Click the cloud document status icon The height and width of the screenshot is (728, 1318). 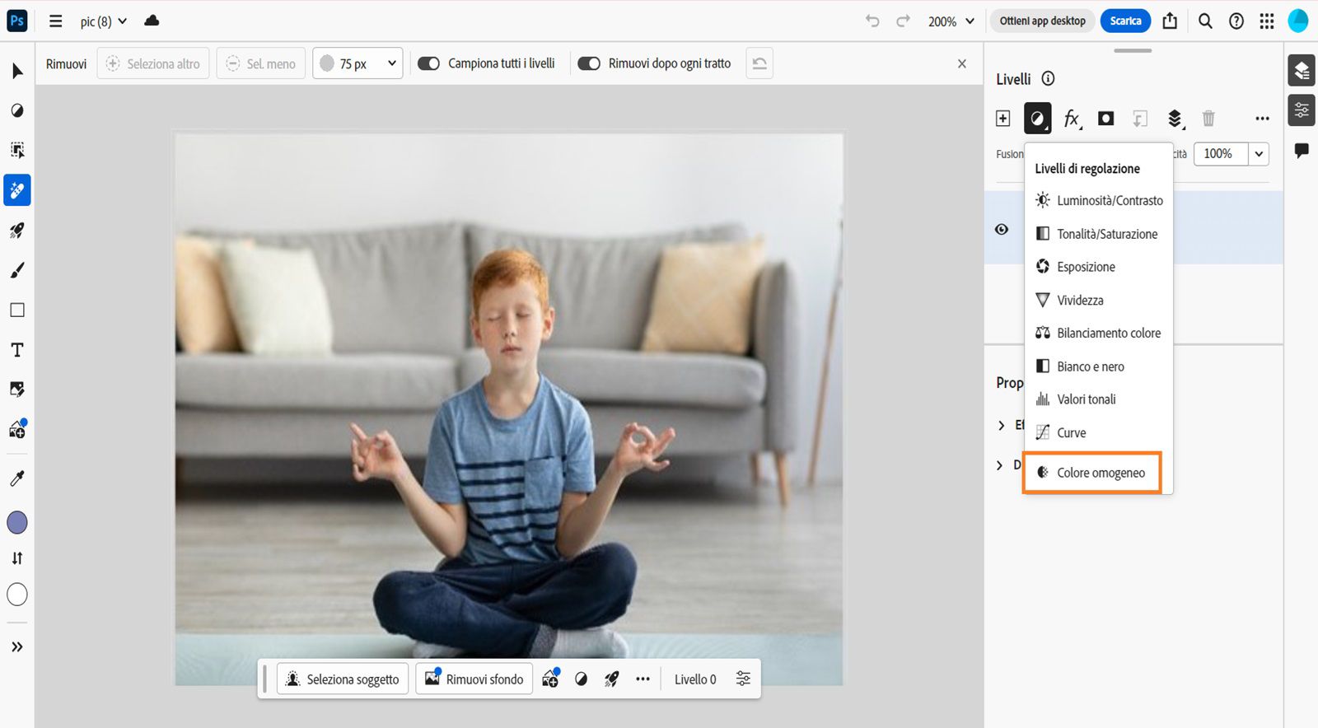click(152, 21)
